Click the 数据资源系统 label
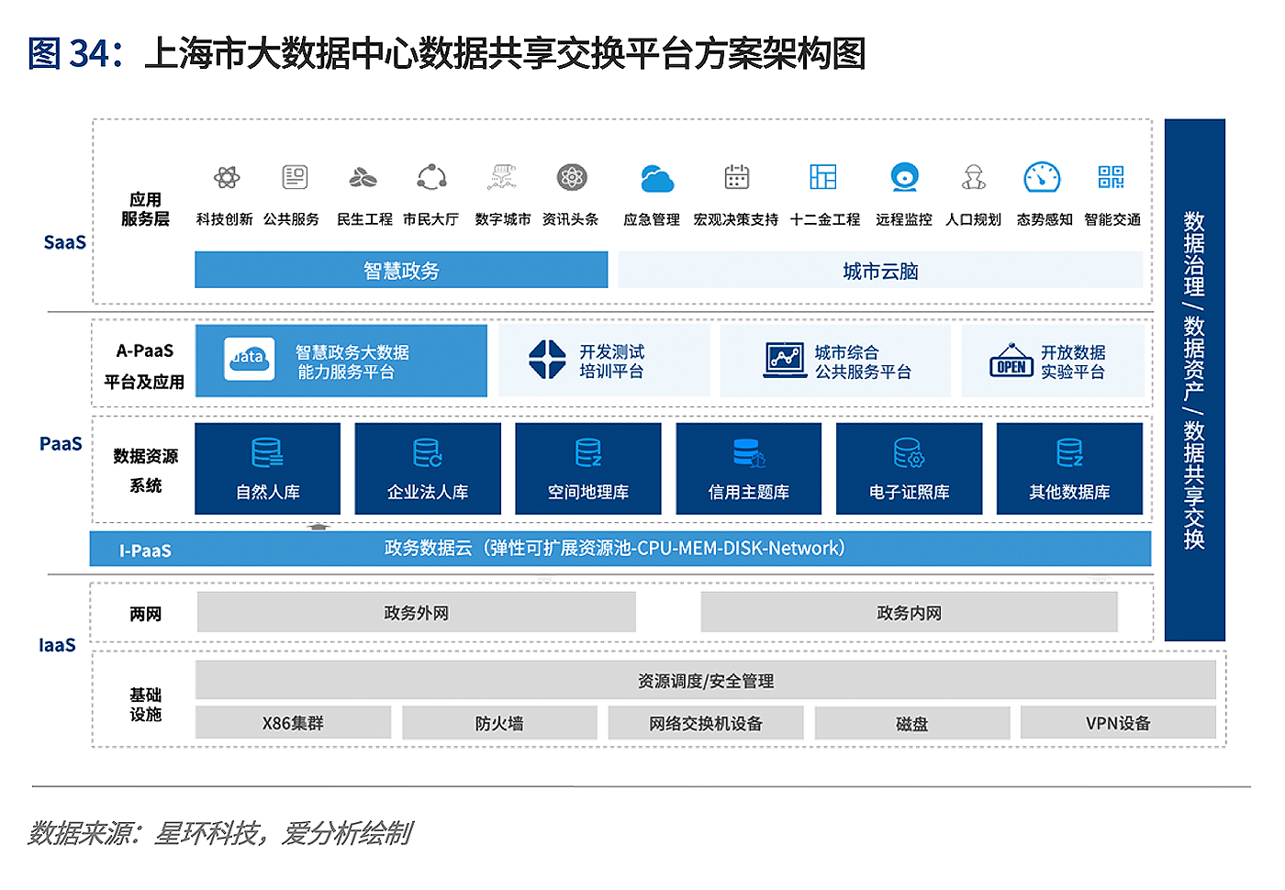 [x=145, y=471]
